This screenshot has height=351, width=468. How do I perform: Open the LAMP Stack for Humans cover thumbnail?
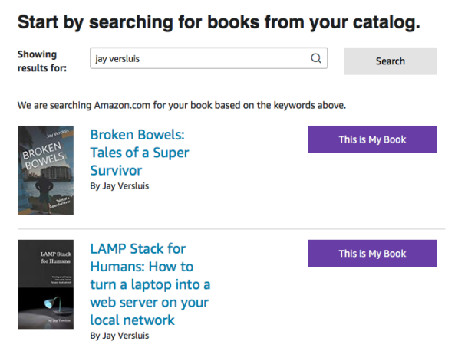(x=46, y=284)
